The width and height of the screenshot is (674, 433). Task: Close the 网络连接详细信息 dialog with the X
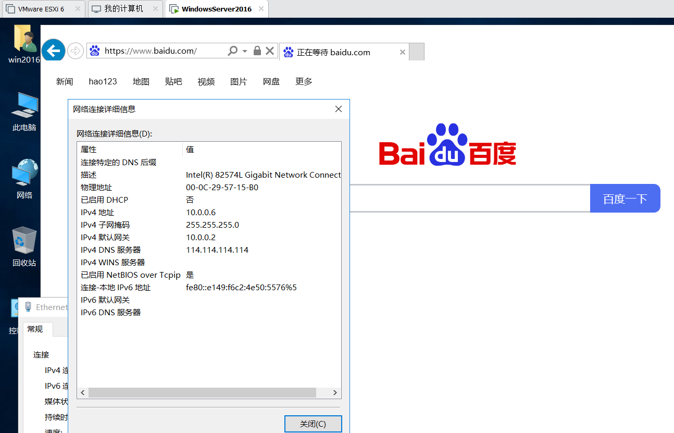339,109
